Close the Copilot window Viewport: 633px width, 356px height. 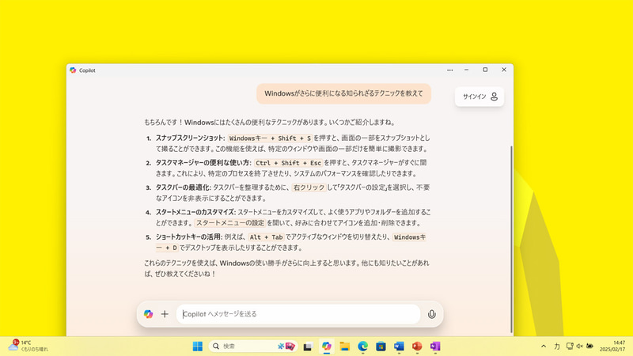pos(504,70)
